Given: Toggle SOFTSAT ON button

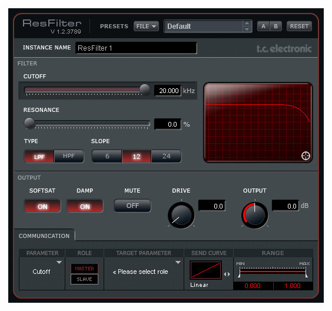Looking at the screenshot, I should click(42, 206).
